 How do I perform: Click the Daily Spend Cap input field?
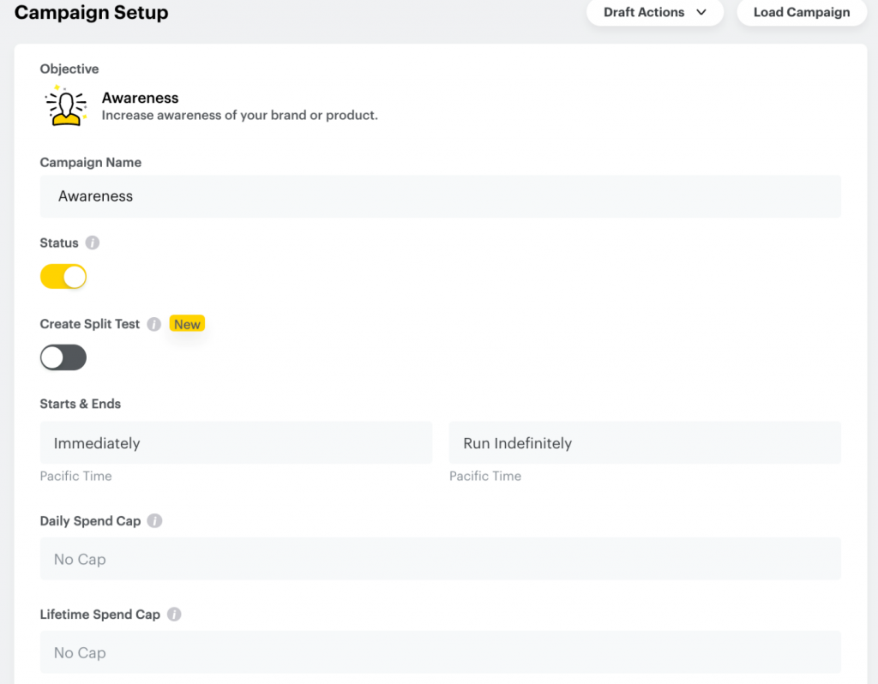pos(440,559)
